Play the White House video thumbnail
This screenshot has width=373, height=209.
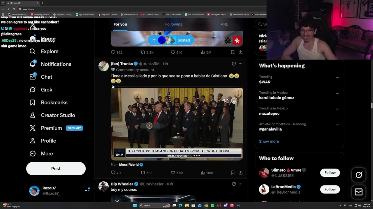[x=177, y=124]
